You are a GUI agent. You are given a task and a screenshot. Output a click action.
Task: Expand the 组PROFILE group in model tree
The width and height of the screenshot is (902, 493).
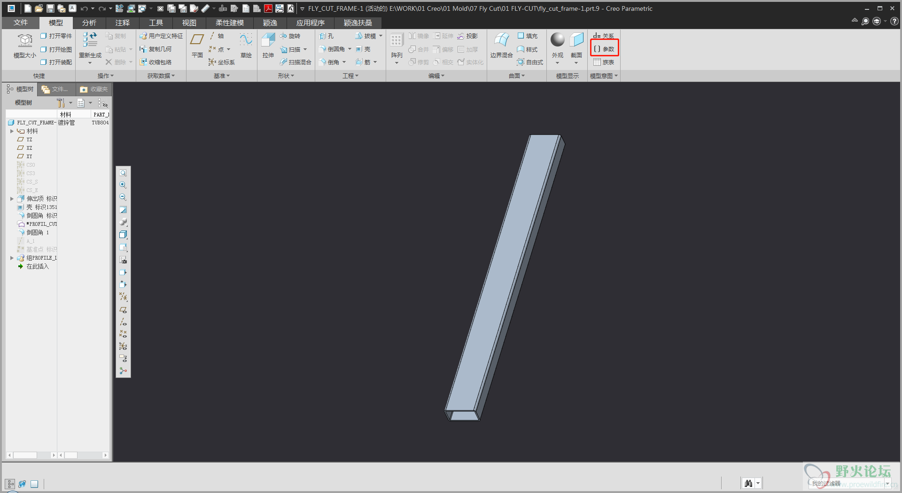pos(12,258)
